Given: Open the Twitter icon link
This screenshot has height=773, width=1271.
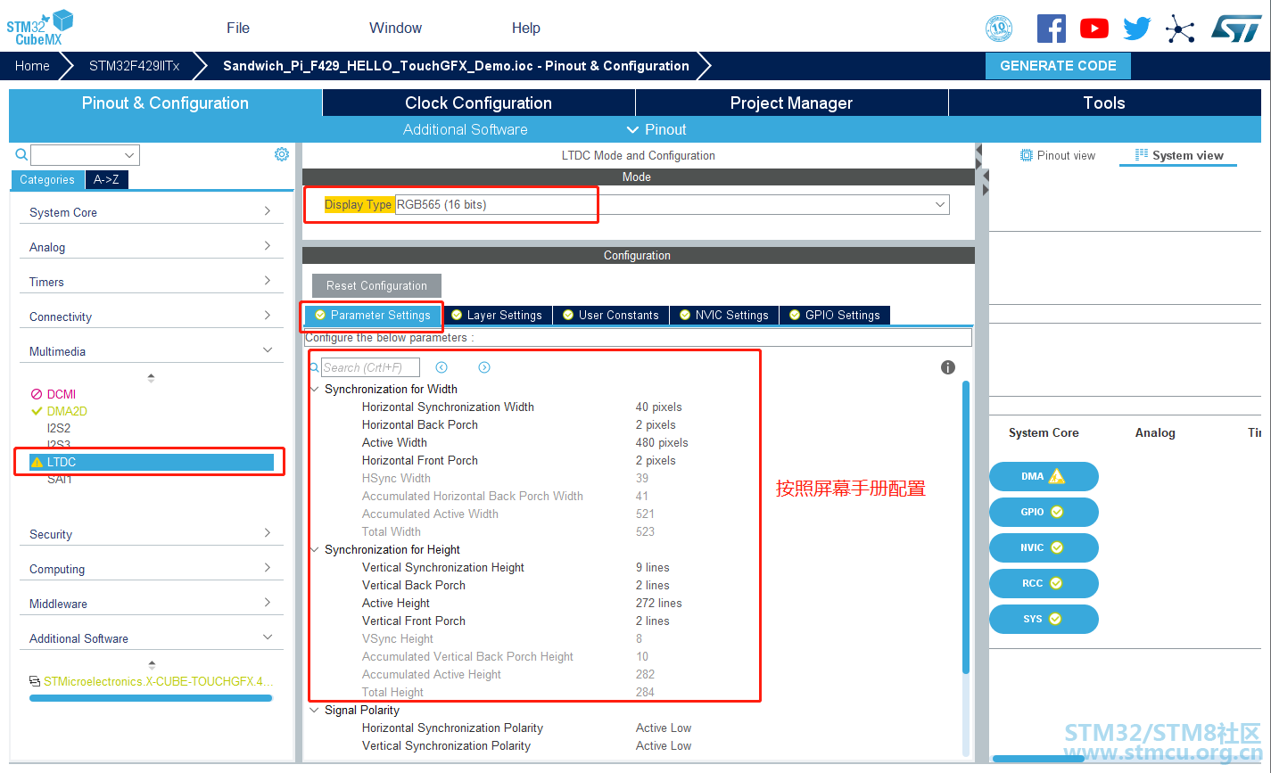Looking at the screenshot, I should point(1137,29).
